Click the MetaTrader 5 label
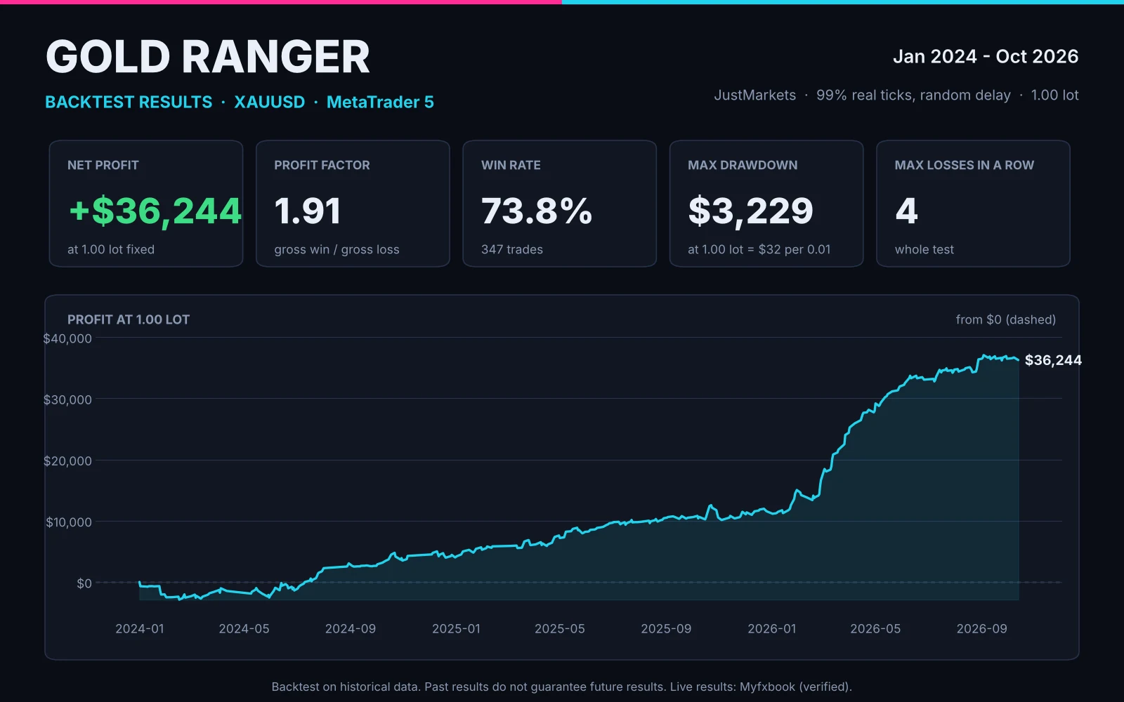 pyautogui.click(x=380, y=102)
